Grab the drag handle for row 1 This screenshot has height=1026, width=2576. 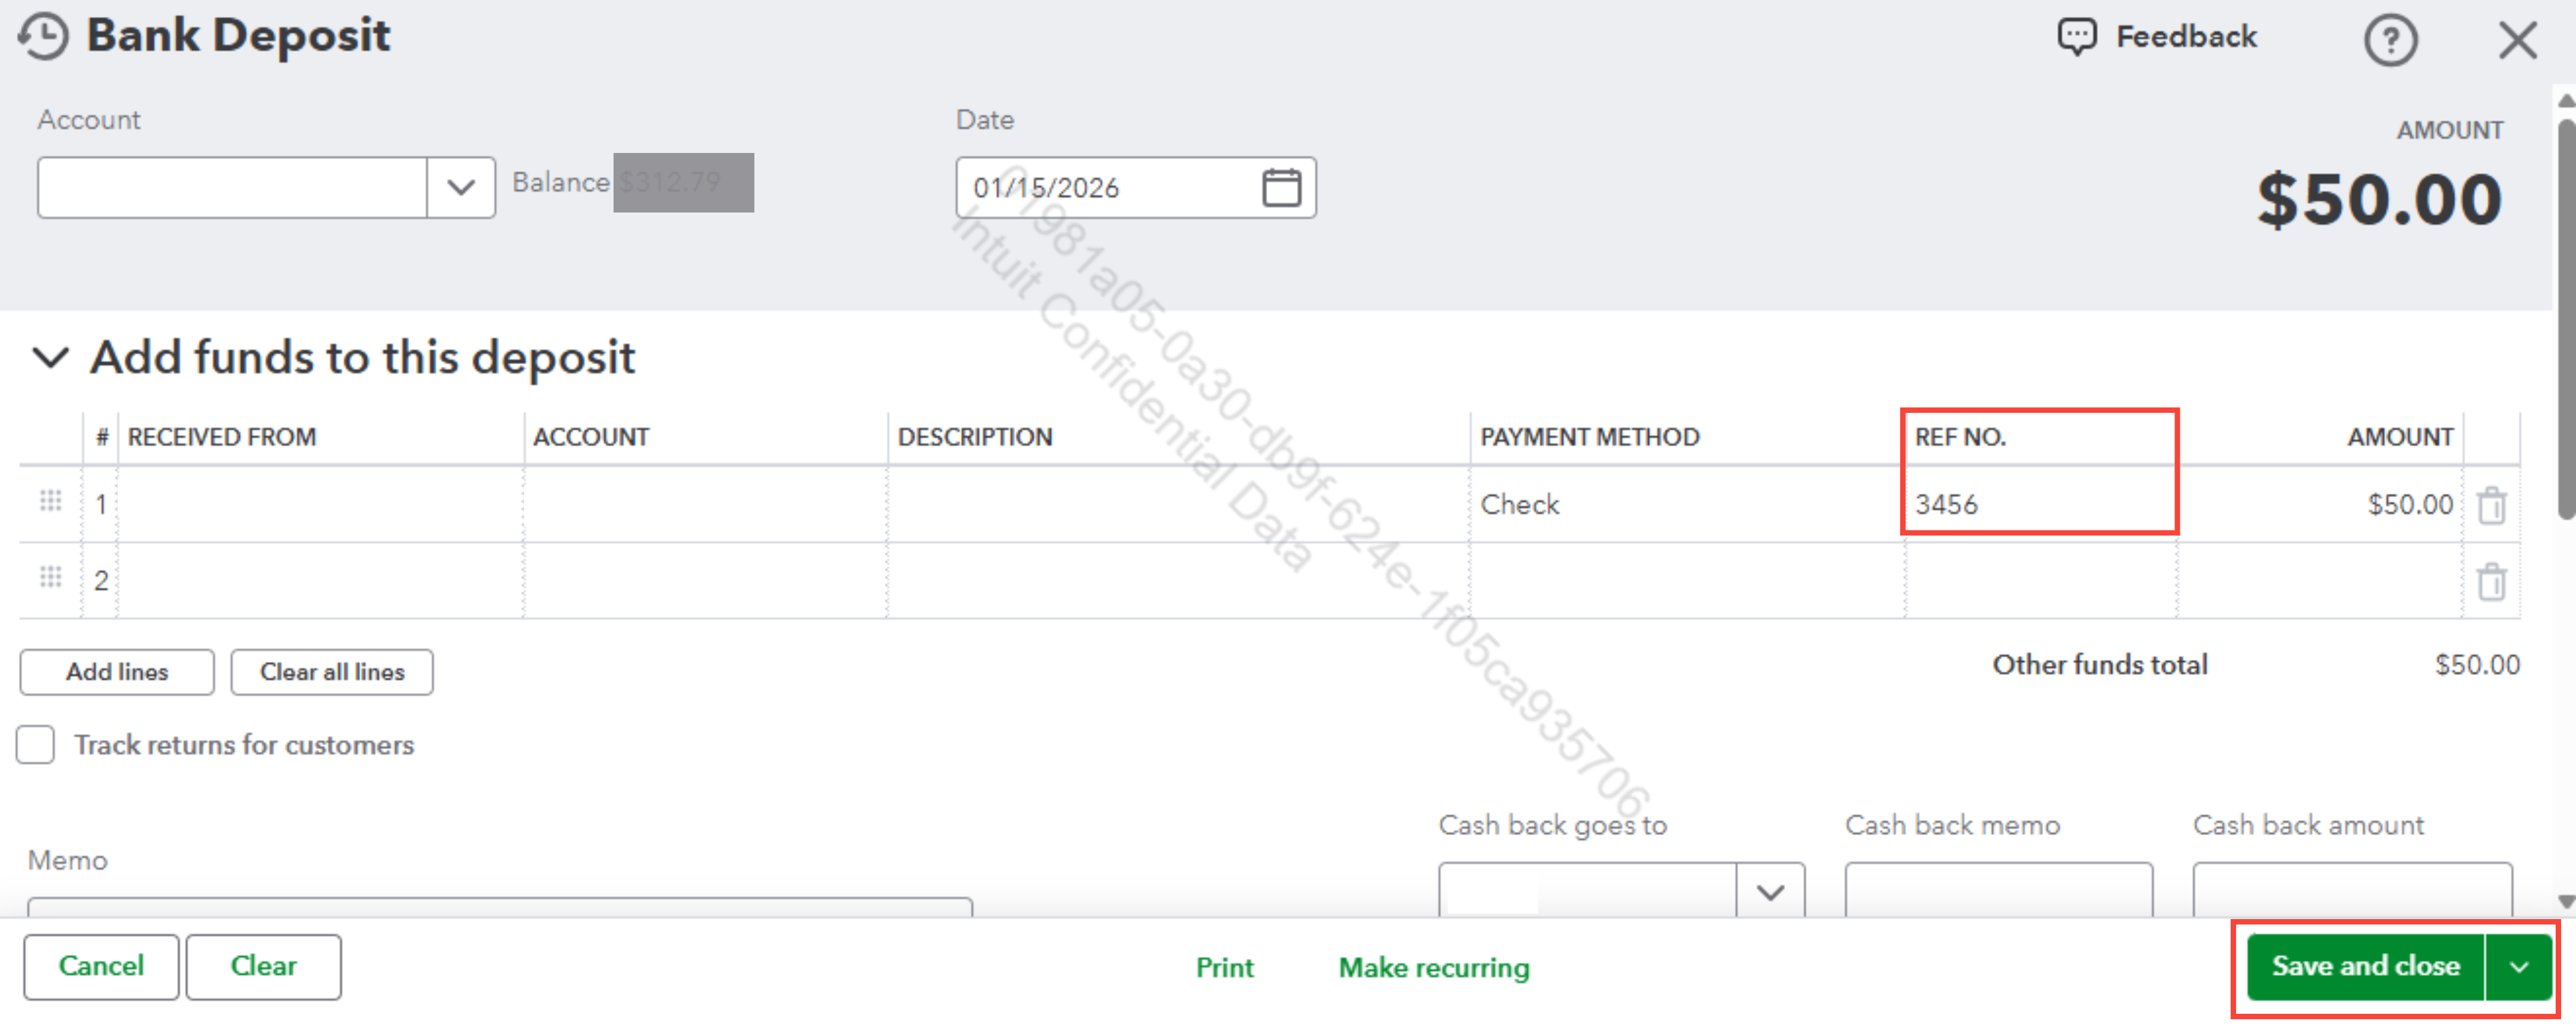pyautogui.click(x=50, y=501)
